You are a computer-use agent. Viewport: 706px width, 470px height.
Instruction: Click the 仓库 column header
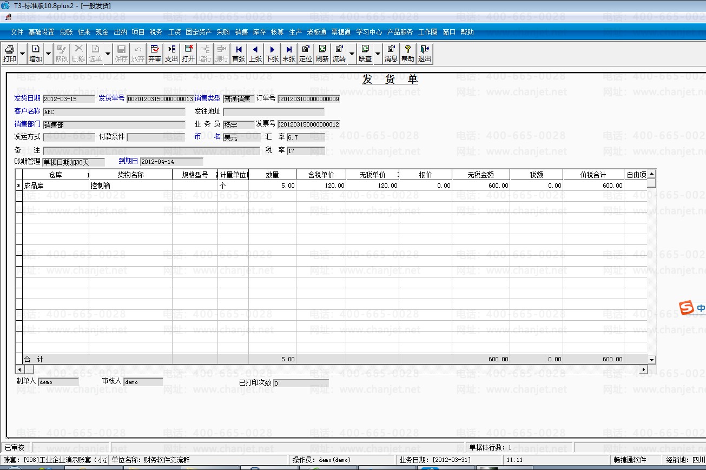[56, 175]
